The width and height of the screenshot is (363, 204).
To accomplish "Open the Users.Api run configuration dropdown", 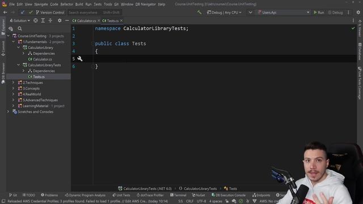I will tap(284, 12).
